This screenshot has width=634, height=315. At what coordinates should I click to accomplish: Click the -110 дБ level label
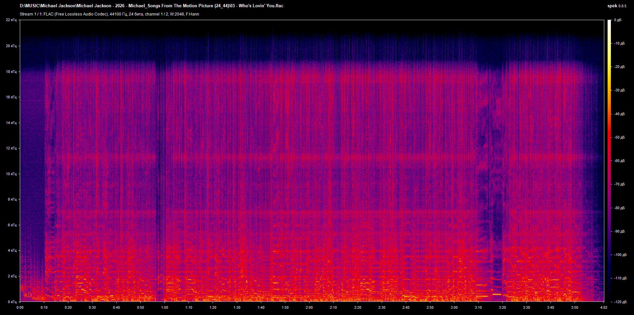(620, 278)
